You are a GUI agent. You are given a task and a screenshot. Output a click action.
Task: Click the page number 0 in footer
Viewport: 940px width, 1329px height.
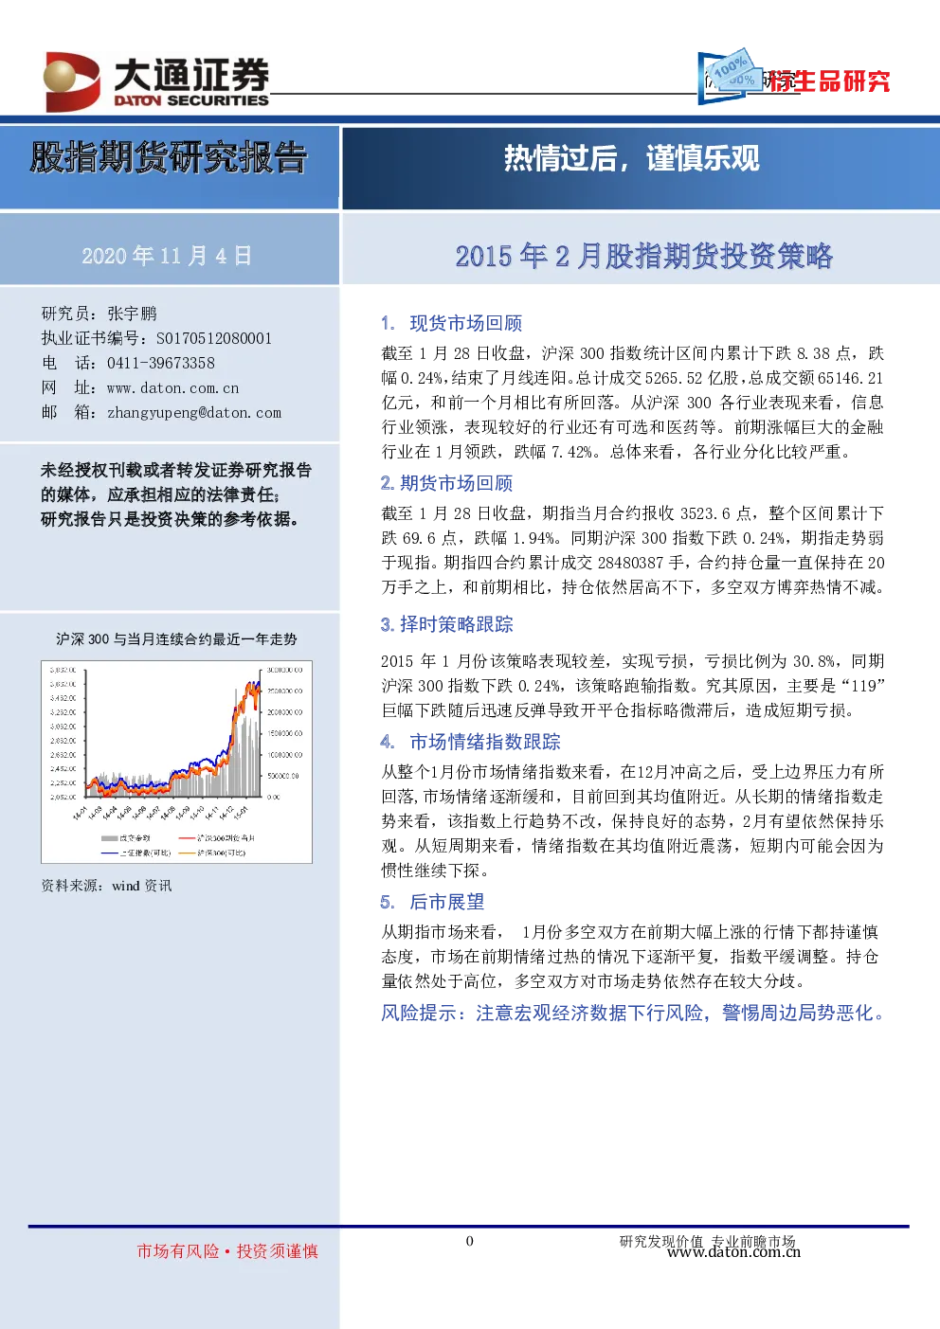469,1241
